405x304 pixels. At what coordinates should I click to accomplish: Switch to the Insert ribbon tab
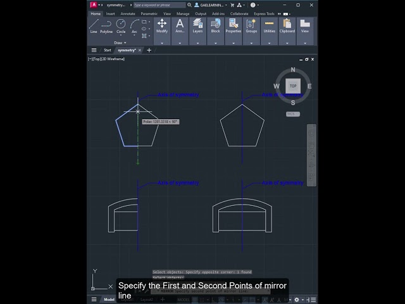tap(110, 14)
